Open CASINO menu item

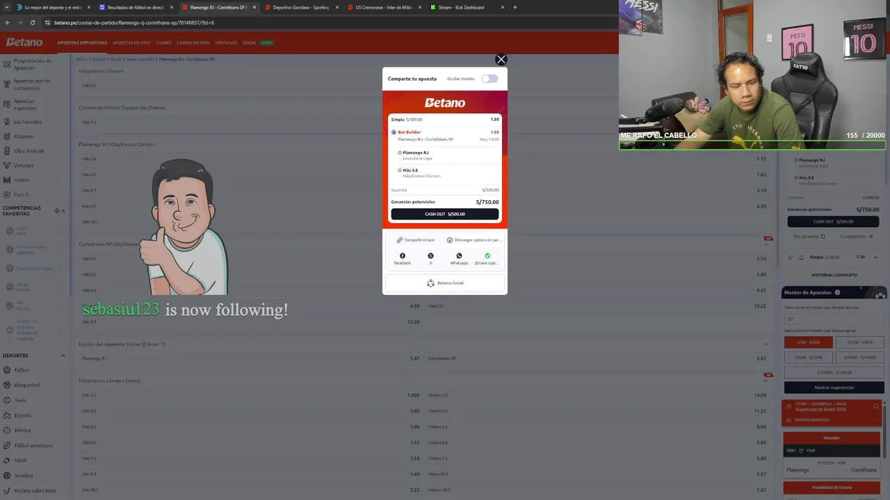[x=163, y=43]
